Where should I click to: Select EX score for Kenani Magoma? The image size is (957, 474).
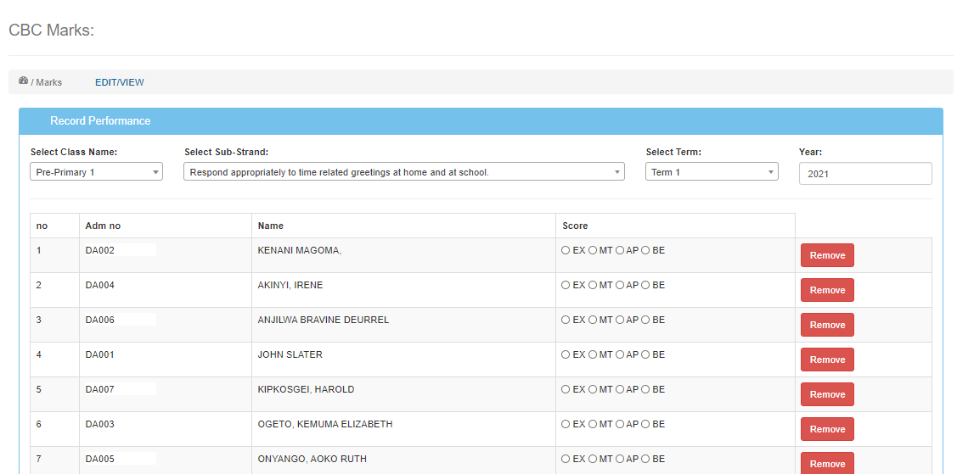coord(566,250)
